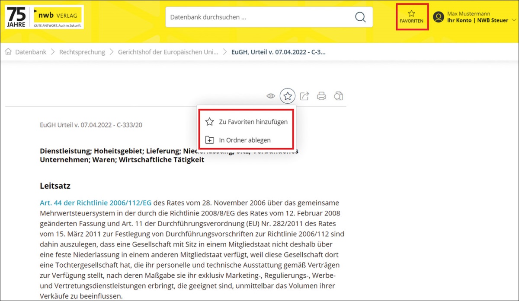The height and width of the screenshot is (301, 519).
Task: Open 'Art. 44 der Richtlinie 2006/112/EG' link
Action: [x=96, y=203]
